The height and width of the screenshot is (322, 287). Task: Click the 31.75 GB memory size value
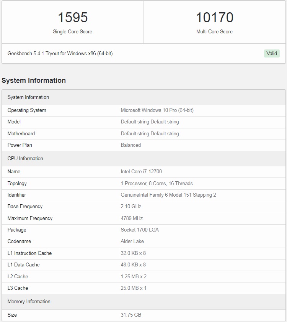[x=131, y=315]
